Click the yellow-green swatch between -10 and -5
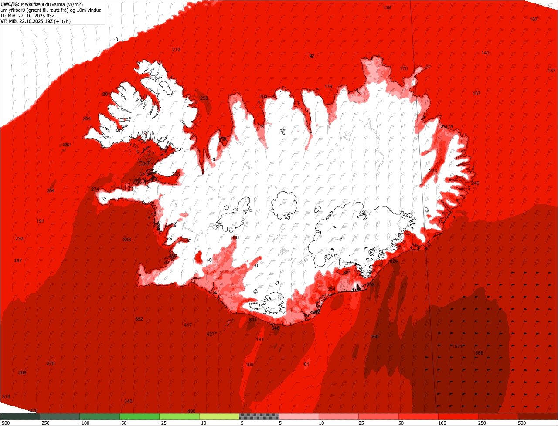Image resolution: width=558 pixels, height=426 pixels. click(x=219, y=416)
